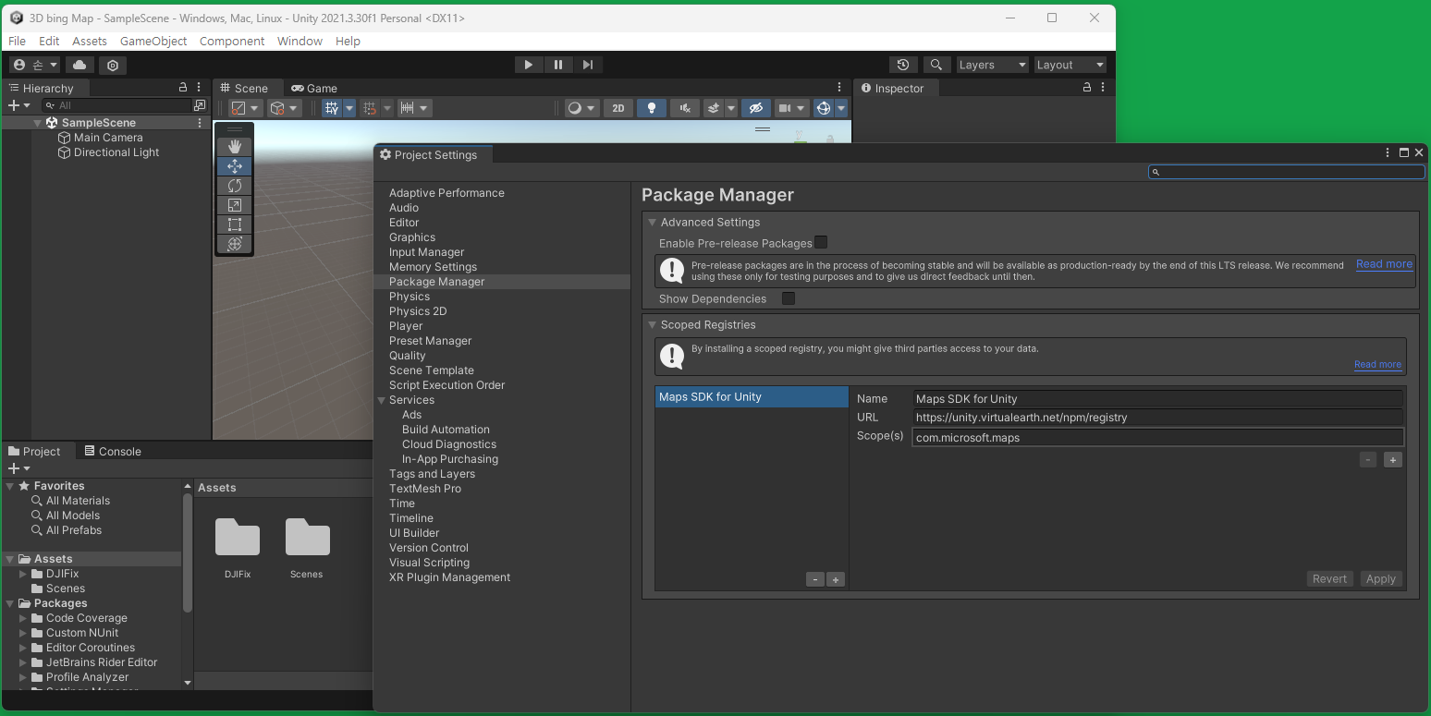The width and height of the screenshot is (1431, 716).
Task: Click the Scope(s) input field
Action: coord(1157,437)
